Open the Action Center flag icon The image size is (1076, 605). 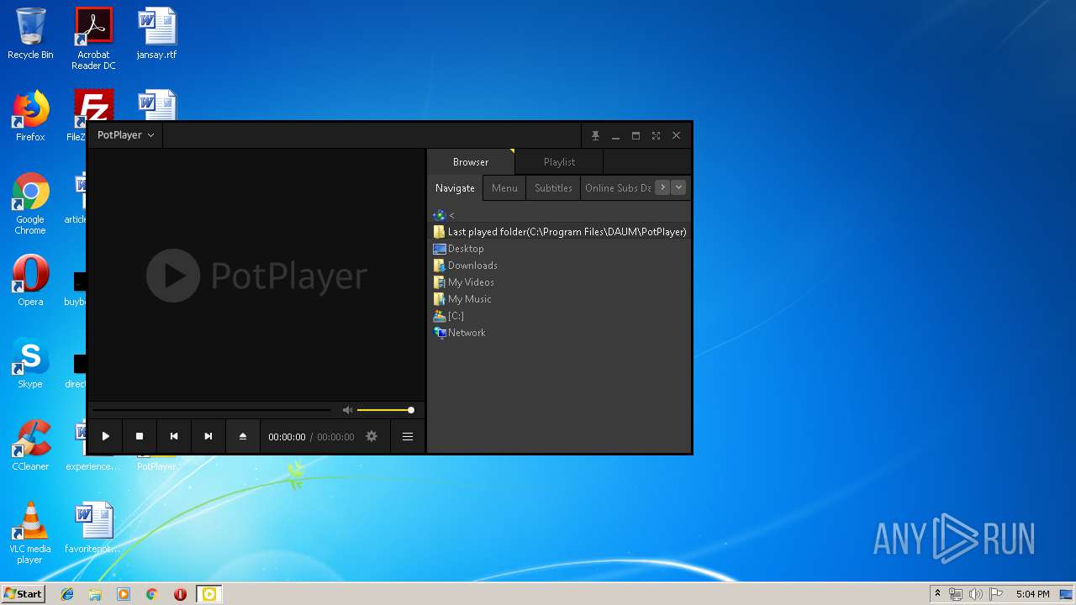point(996,594)
